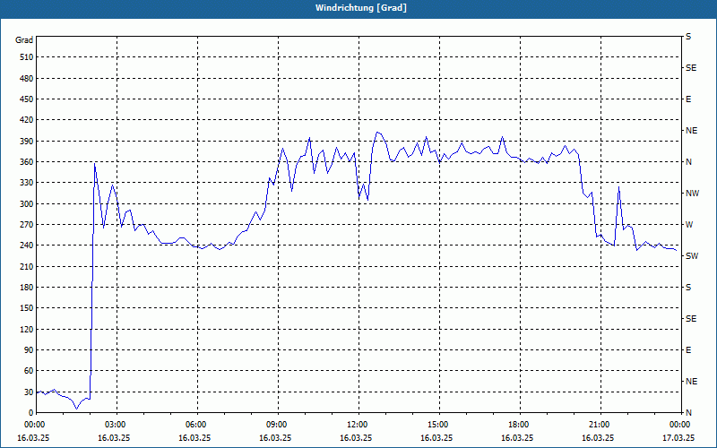
Task: Click the 21:00 time label
Action: coord(598,425)
